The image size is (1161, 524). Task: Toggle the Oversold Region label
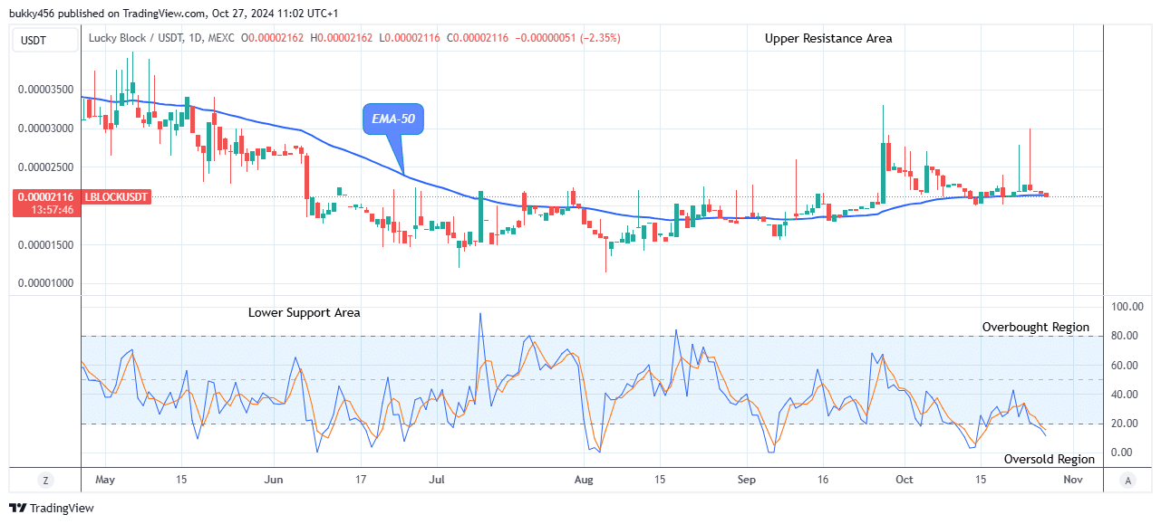pos(1050,459)
